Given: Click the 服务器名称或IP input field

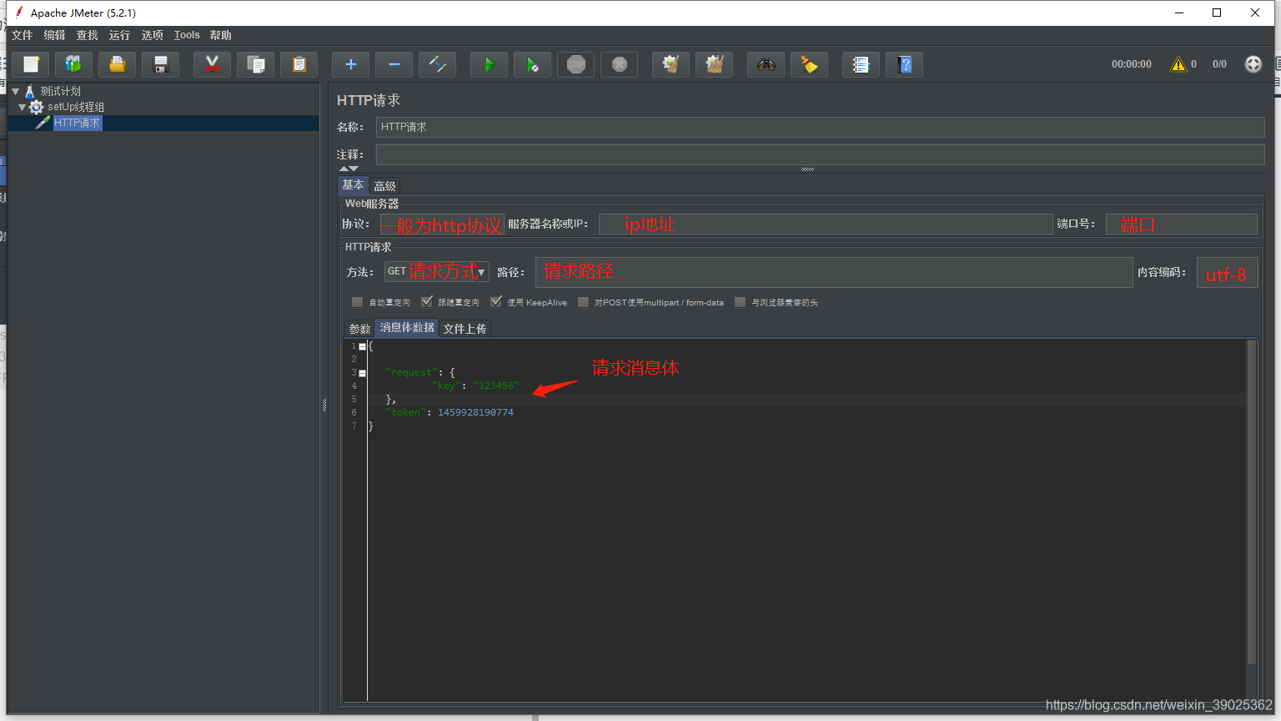Looking at the screenshot, I should point(826,224).
